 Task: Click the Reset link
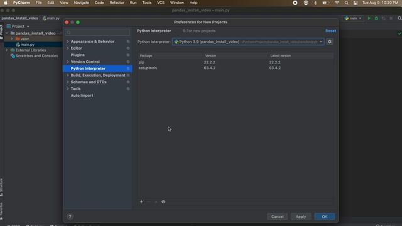[x=331, y=31]
